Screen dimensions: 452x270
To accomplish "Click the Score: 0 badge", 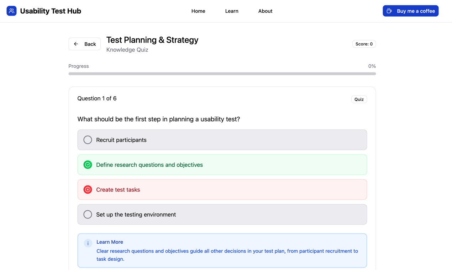I will 364,44.
